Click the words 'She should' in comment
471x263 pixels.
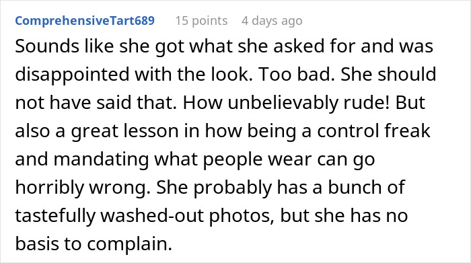point(388,75)
